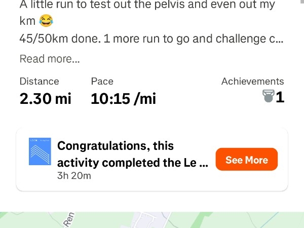Tap the Distance label

coord(39,81)
